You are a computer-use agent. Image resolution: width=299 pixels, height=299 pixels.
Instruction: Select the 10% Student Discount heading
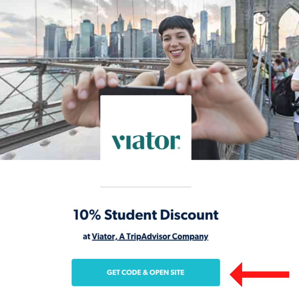[x=146, y=215]
